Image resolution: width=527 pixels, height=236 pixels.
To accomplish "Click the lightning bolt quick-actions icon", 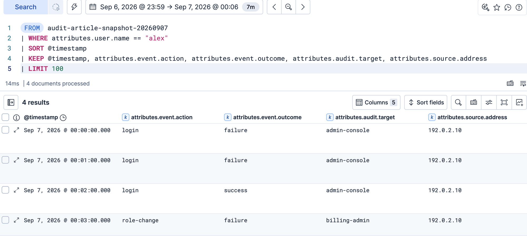I will point(74,7).
